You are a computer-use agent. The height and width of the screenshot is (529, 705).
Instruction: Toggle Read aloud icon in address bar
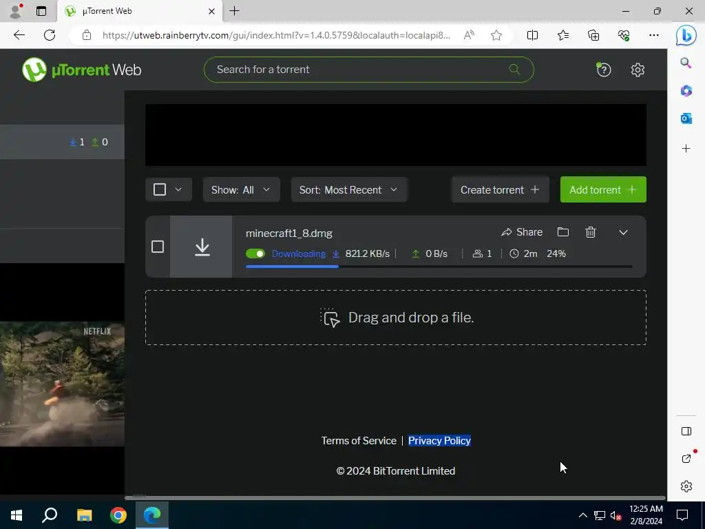click(x=469, y=35)
